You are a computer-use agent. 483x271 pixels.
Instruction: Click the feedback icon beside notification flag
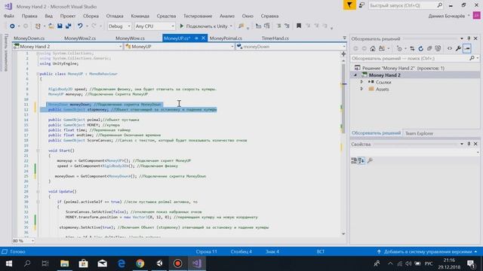tap(361, 5)
